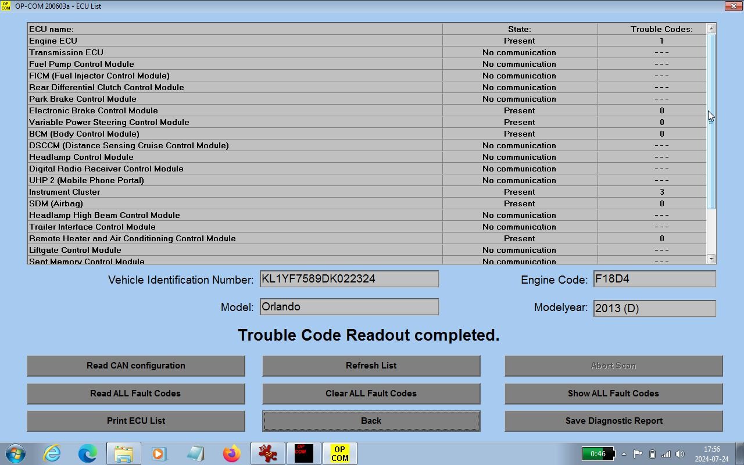Image resolution: width=744 pixels, height=465 pixels.
Task: Click the volume speaker tray icon
Action: tap(680, 454)
